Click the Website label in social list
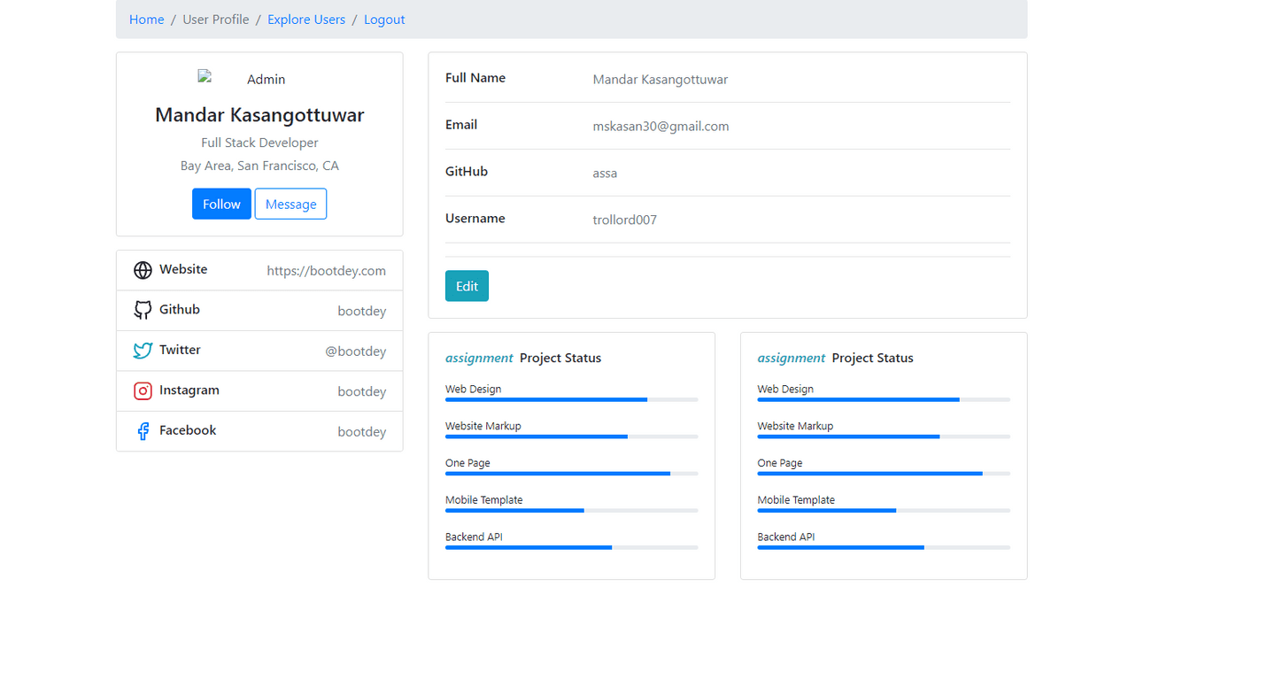Image resolution: width=1275 pixels, height=695 pixels. click(183, 269)
